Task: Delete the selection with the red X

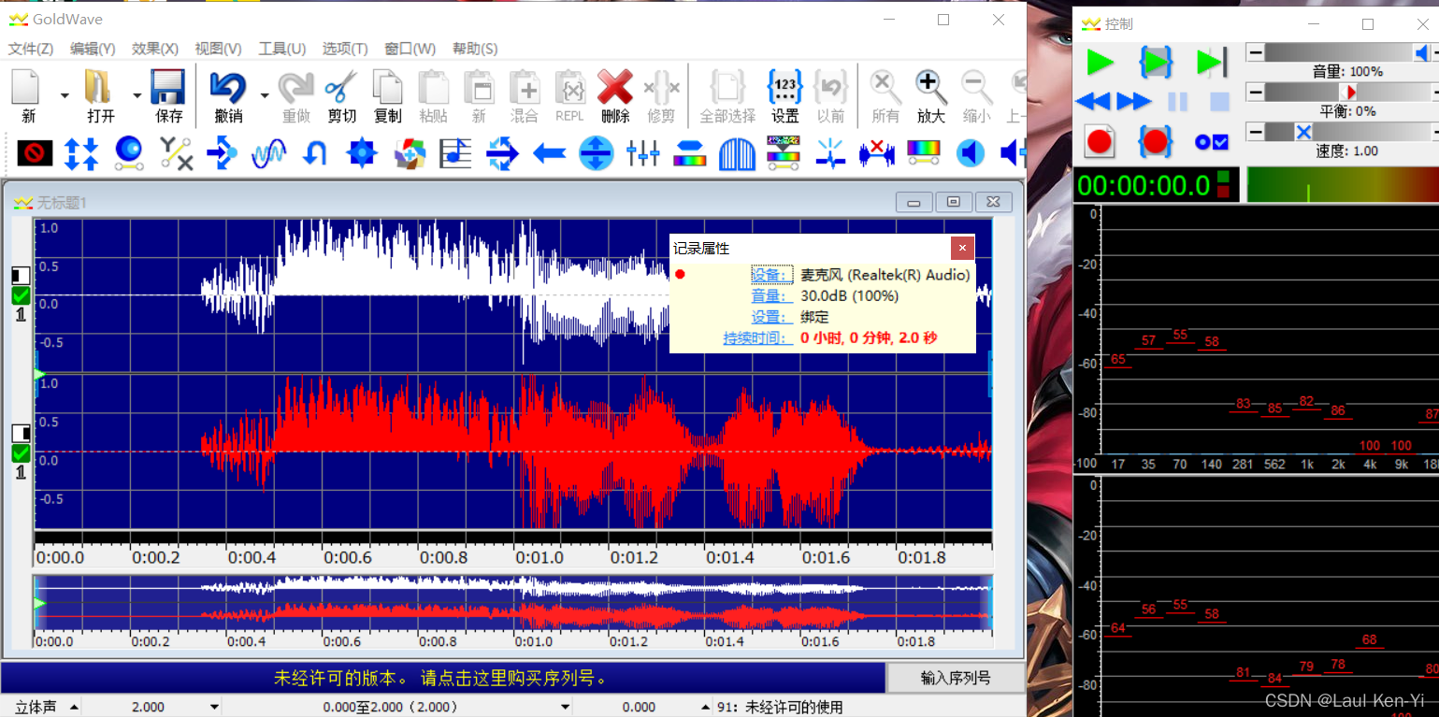Action: coord(615,87)
